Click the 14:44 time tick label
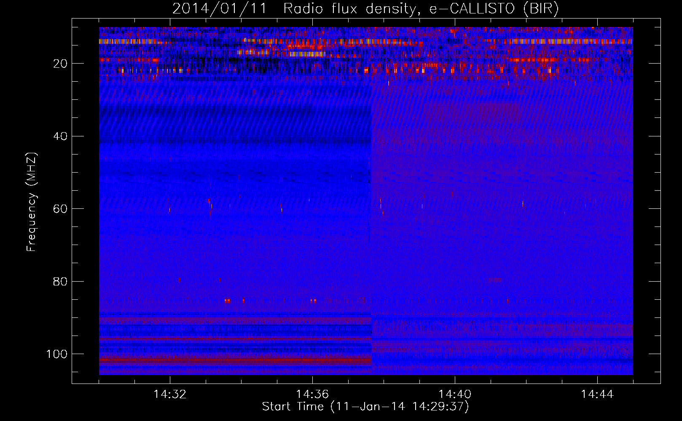The image size is (682, 421). point(597,394)
